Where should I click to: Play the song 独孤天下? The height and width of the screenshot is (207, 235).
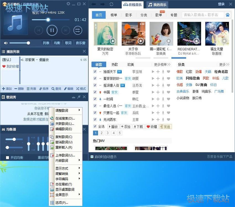[x=153, y=72]
